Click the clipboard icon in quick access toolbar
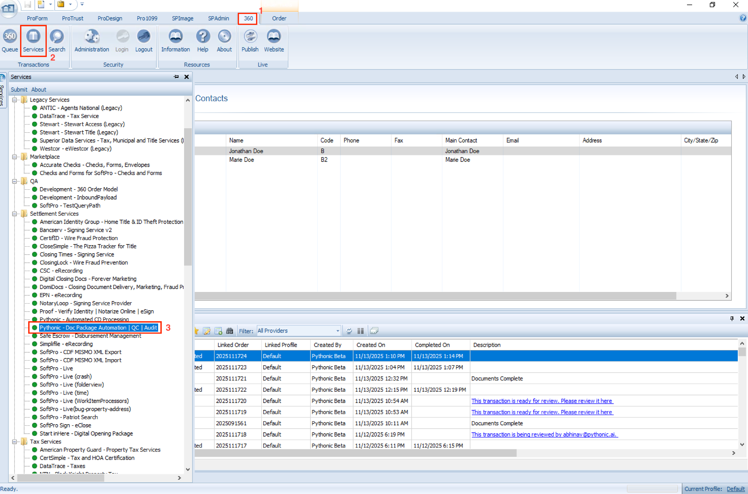Viewport: 748px width, 494px height. (61, 4)
